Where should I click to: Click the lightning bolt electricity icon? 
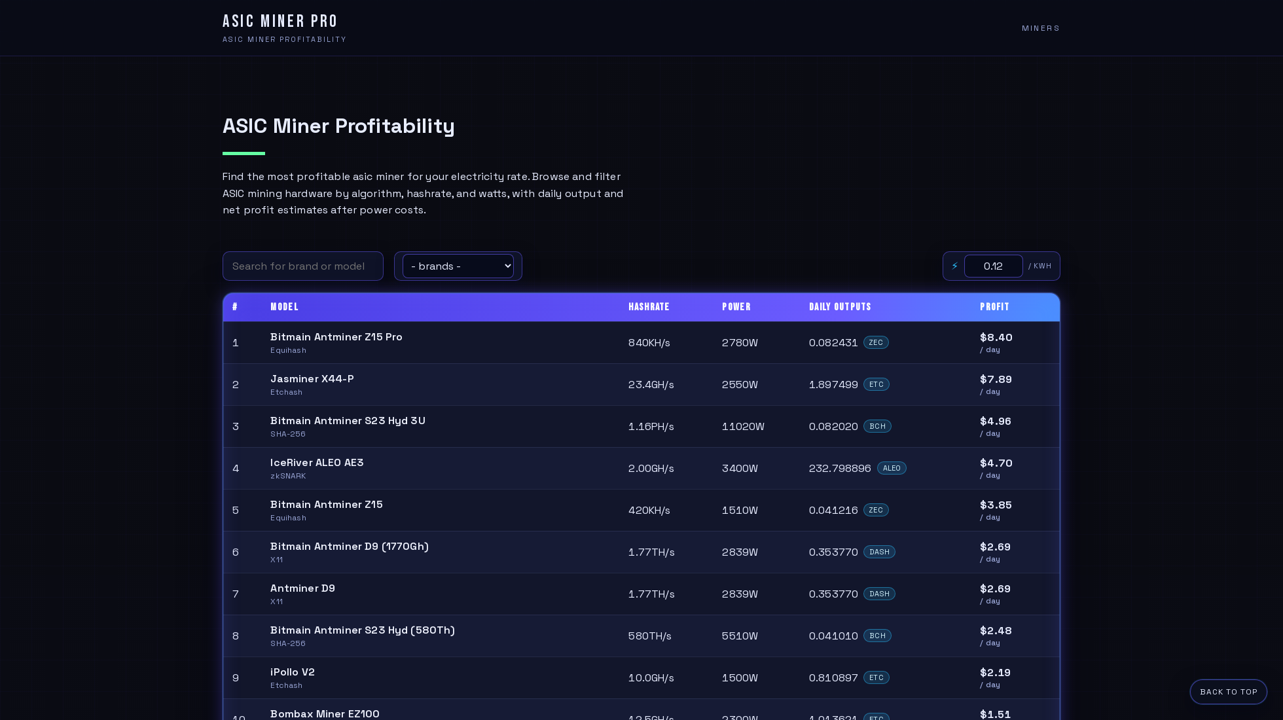pyautogui.click(x=955, y=266)
